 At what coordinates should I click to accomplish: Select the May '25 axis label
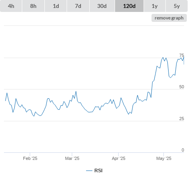pyautogui.click(x=164, y=158)
